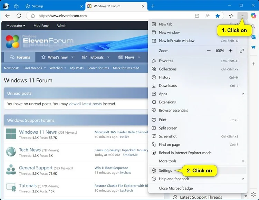Open the tab actions workspaces icon
The image size is (259, 200).
click(16, 6)
